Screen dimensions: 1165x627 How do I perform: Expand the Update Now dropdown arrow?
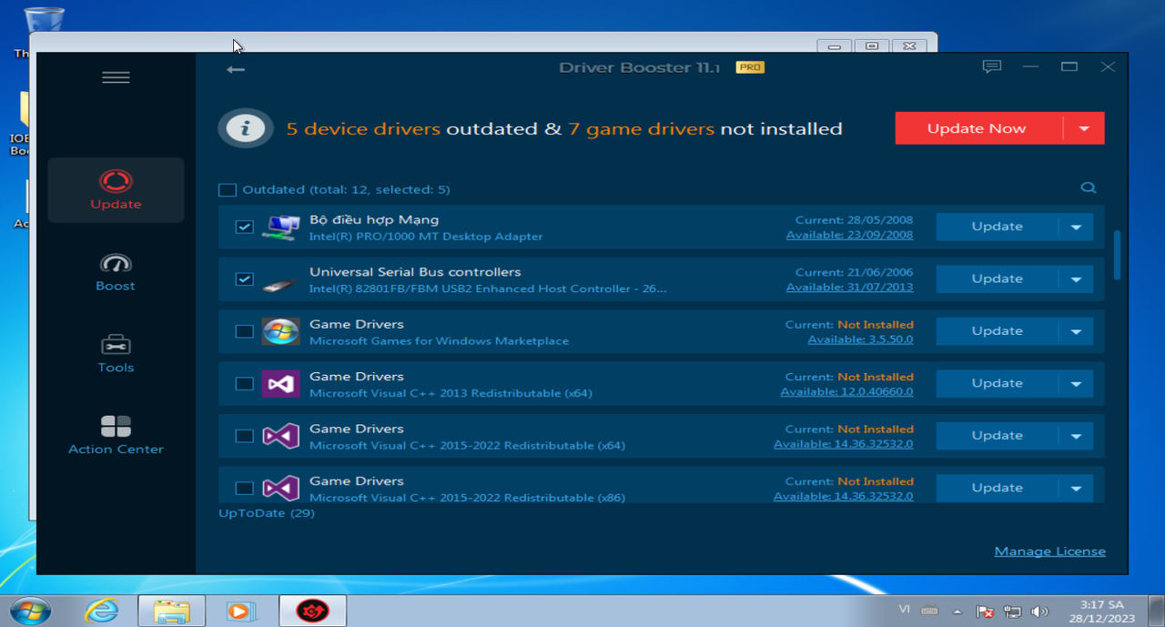[1084, 128]
